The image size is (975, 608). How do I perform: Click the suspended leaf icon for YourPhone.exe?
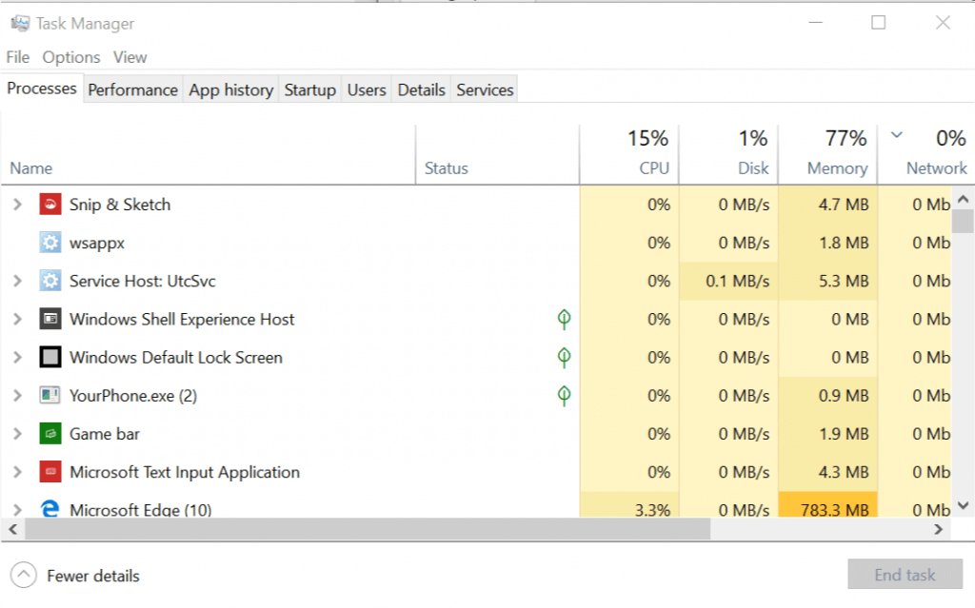[564, 396]
